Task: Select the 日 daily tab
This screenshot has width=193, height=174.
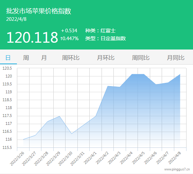Action: pyautogui.click(x=8, y=58)
